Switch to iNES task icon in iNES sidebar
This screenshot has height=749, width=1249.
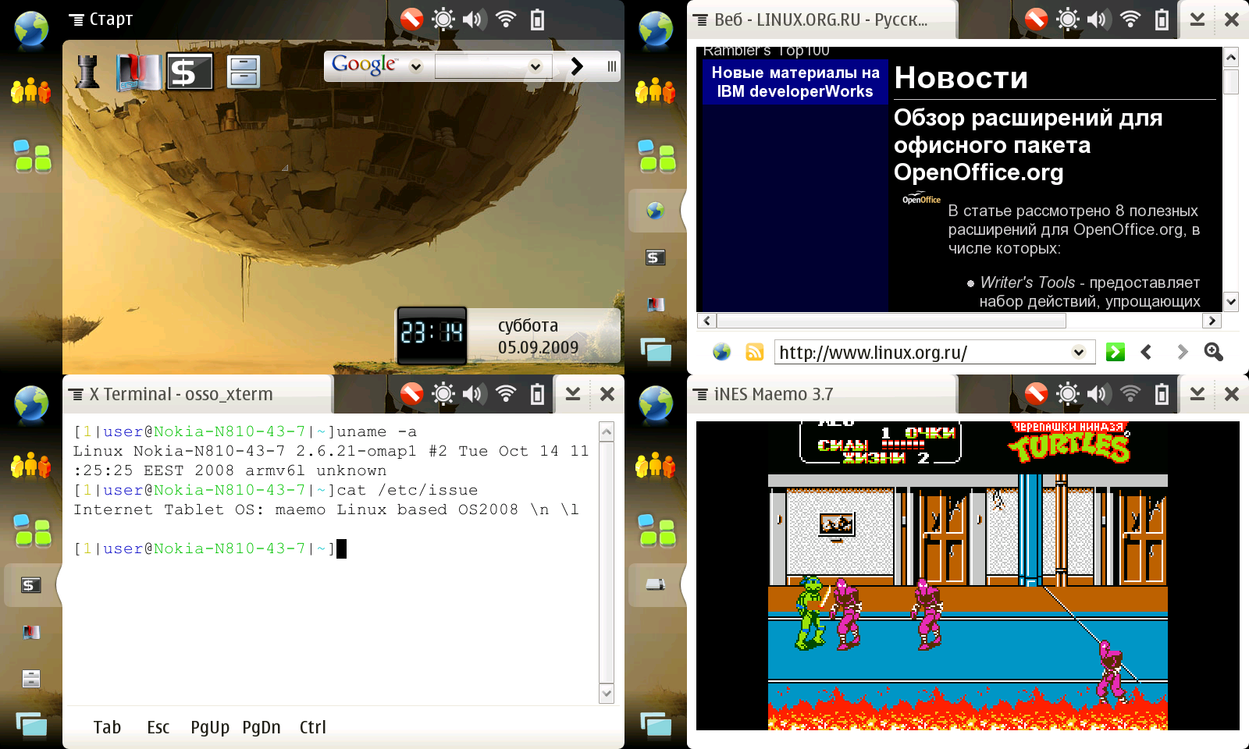tap(656, 585)
